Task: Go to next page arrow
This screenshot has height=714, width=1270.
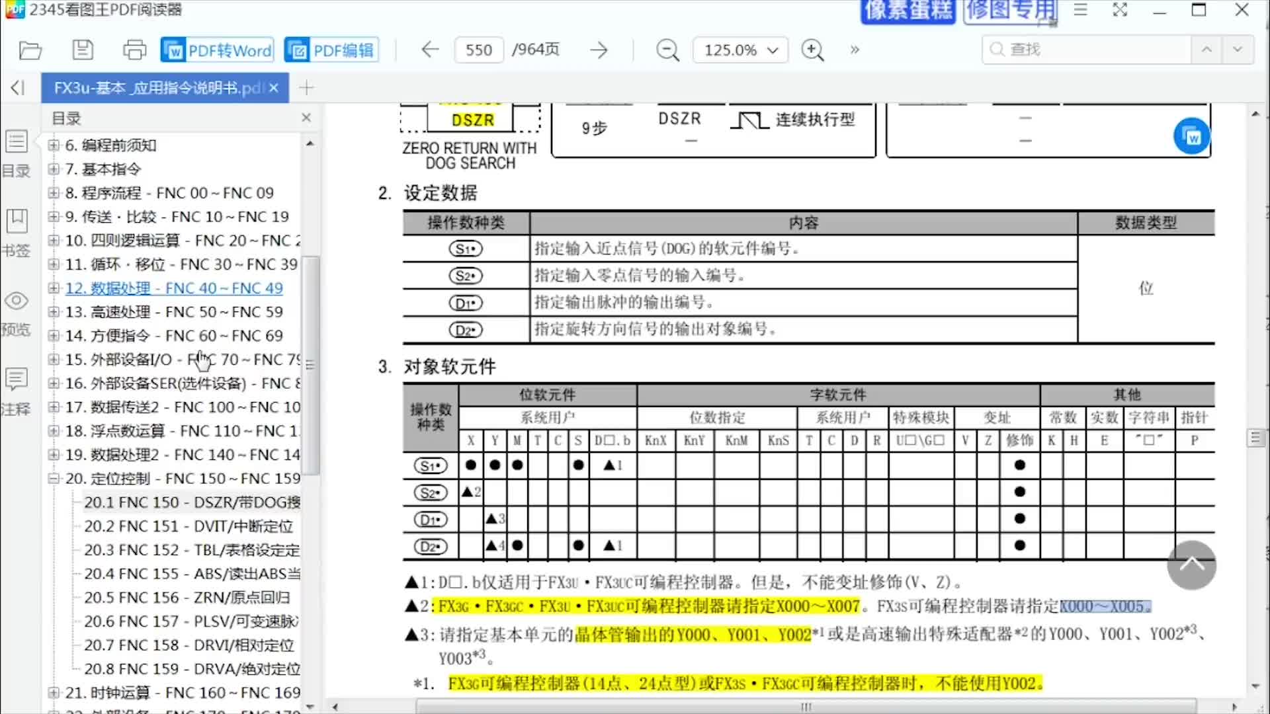Action: (599, 50)
